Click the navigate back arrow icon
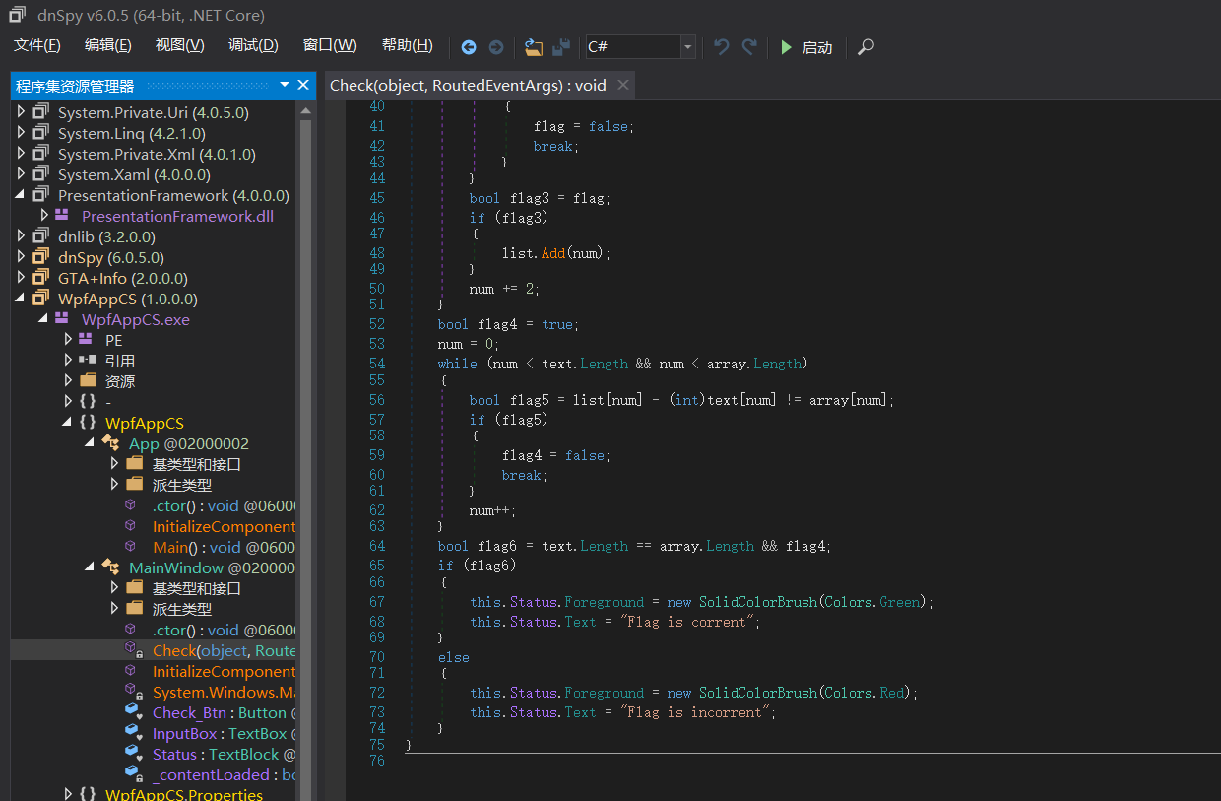This screenshot has height=801, width=1221. [x=469, y=47]
